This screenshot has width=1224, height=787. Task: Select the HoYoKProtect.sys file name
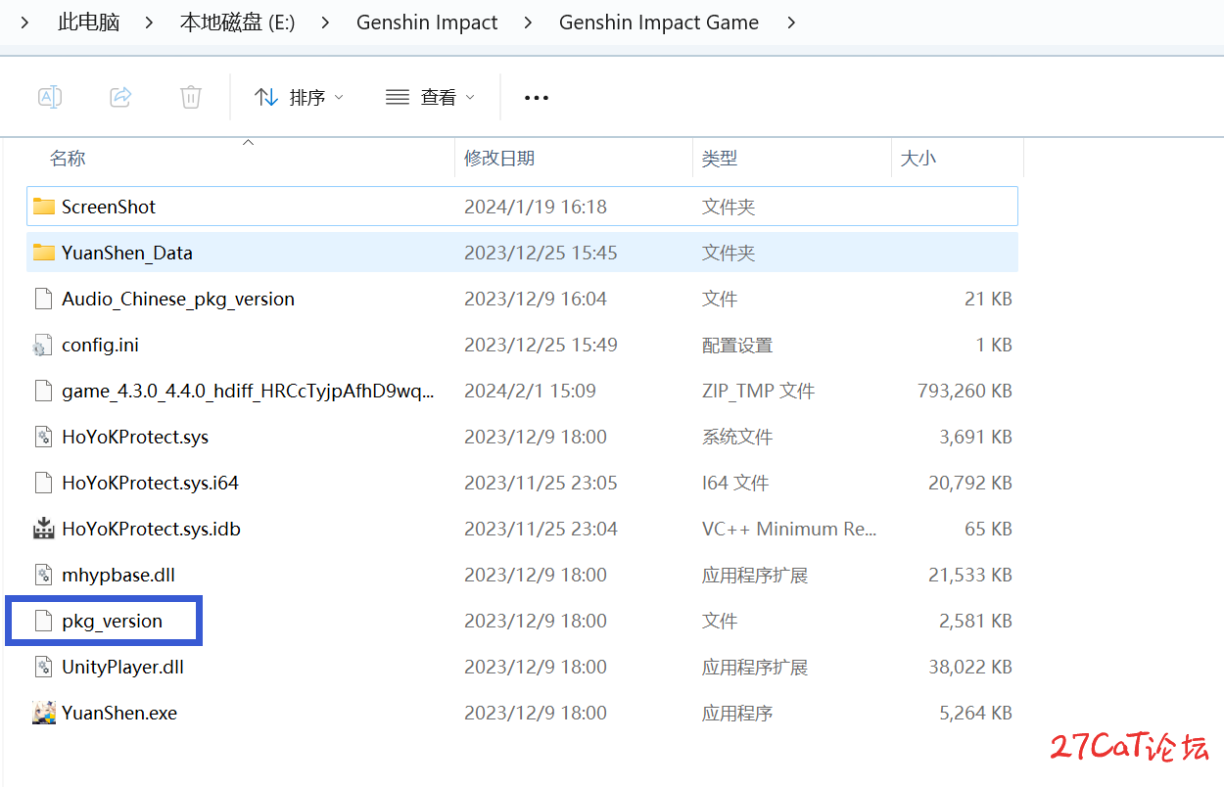coord(135,437)
